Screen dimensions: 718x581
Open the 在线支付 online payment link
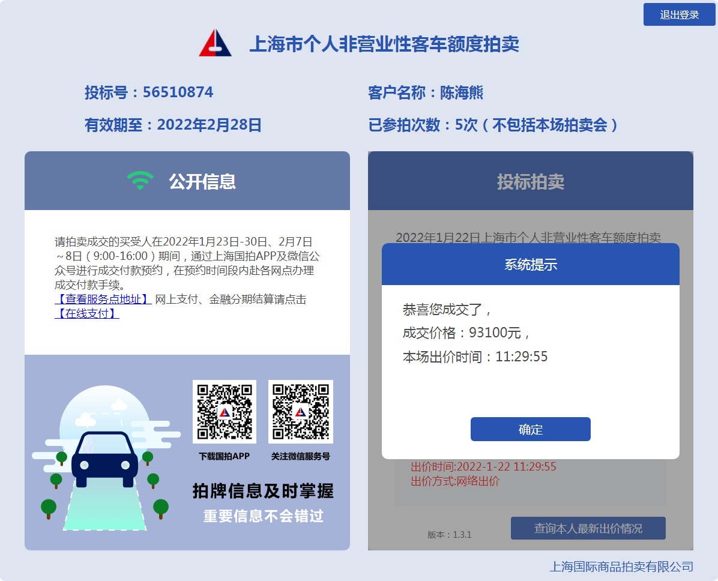coord(87,314)
